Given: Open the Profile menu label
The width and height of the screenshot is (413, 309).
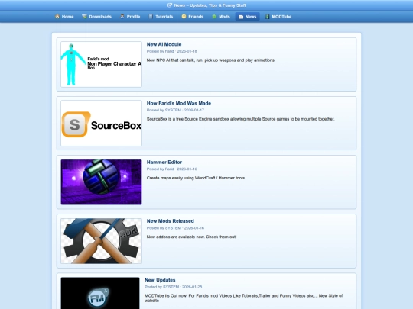Looking at the screenshot, I should 133,17.
